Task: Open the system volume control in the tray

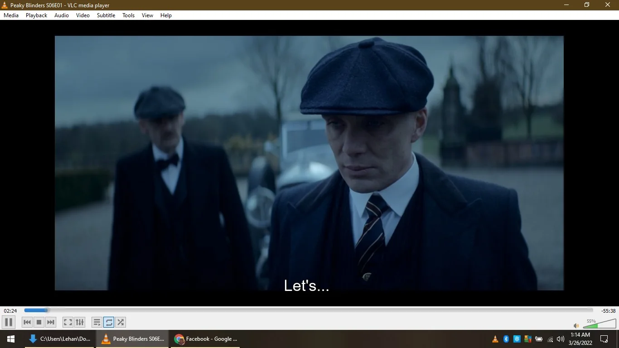Action: [x=561, y=339]
